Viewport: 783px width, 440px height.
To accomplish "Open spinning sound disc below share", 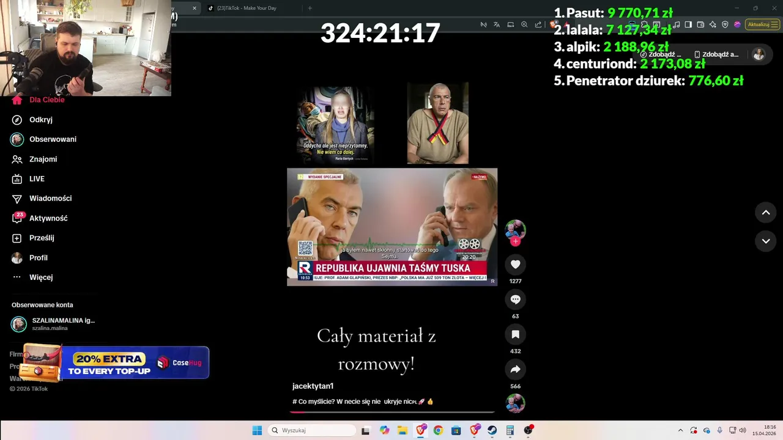I will [x=515, y=403].
